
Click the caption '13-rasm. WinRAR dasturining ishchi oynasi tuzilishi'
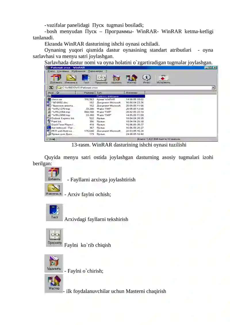click(129, 145)
